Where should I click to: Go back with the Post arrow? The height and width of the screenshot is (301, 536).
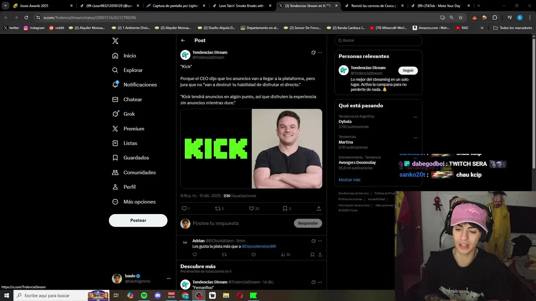tap(183, 41)
